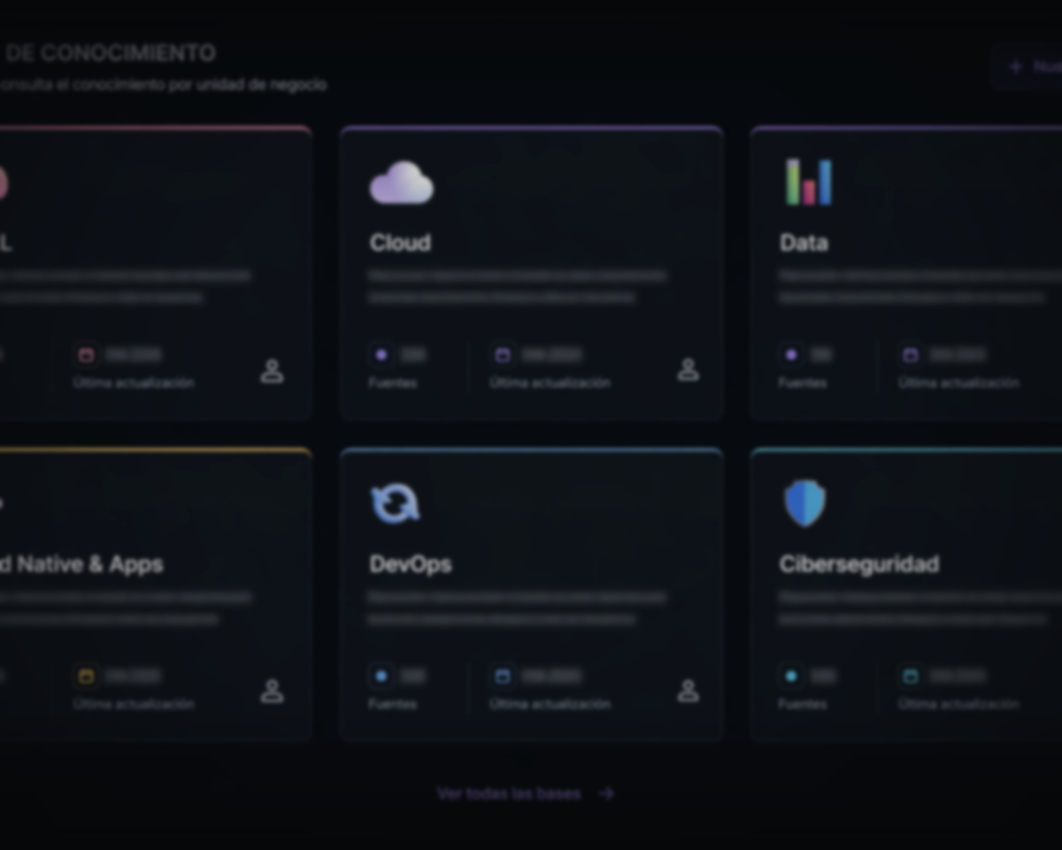Open the Data knowledge base title
Viewport: 1062px width, 850px height.
[804, 243]
